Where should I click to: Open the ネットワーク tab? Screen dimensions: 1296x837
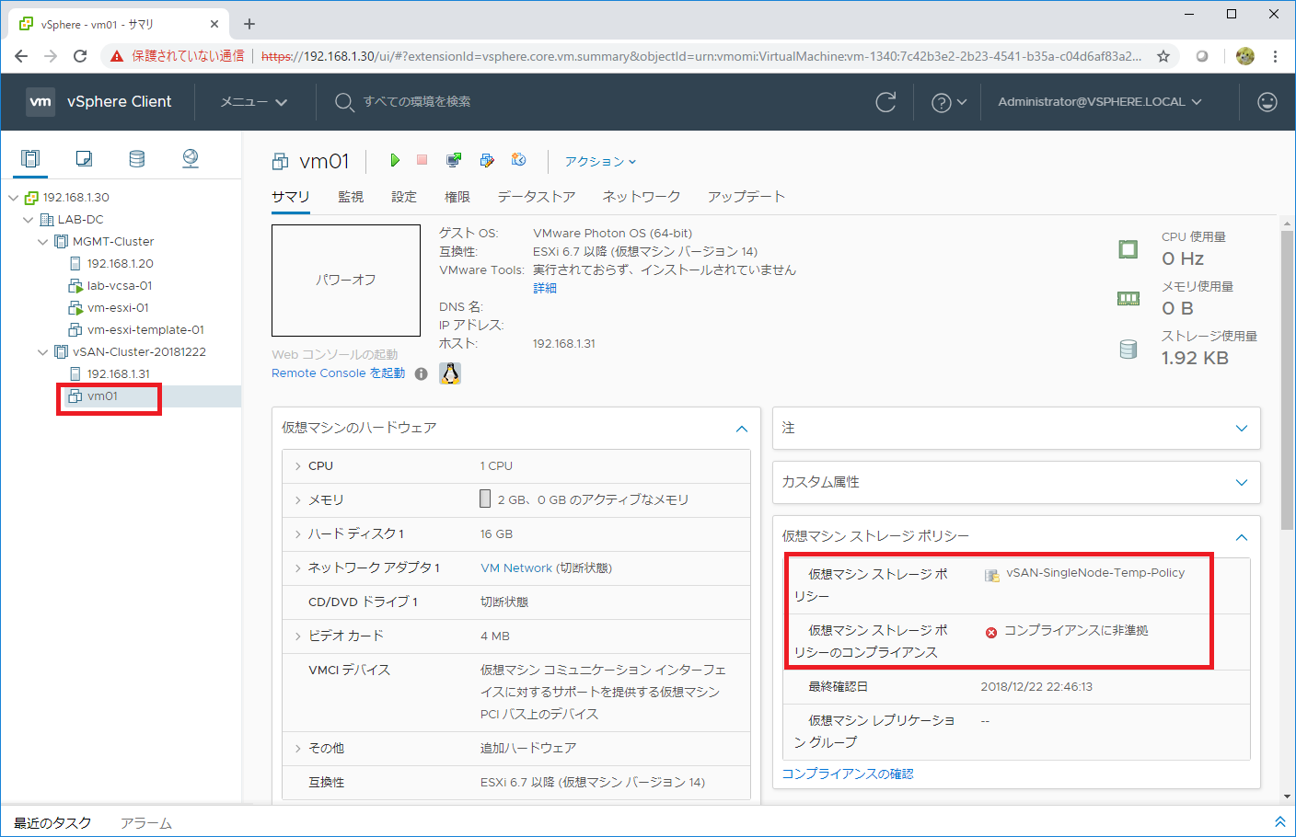point(642,197)
